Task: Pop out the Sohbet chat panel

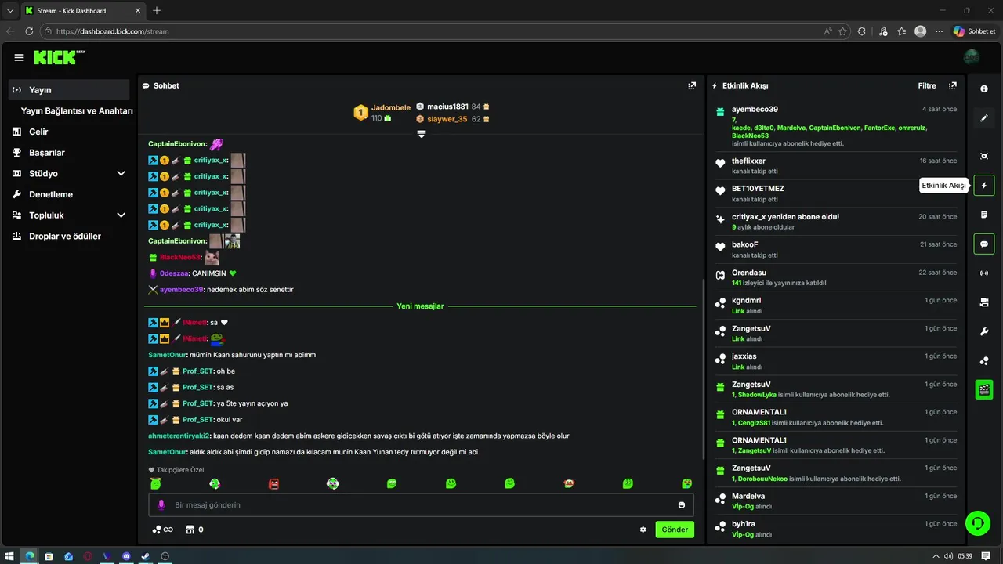Action: pyautogui.click(x=692, y=85)
